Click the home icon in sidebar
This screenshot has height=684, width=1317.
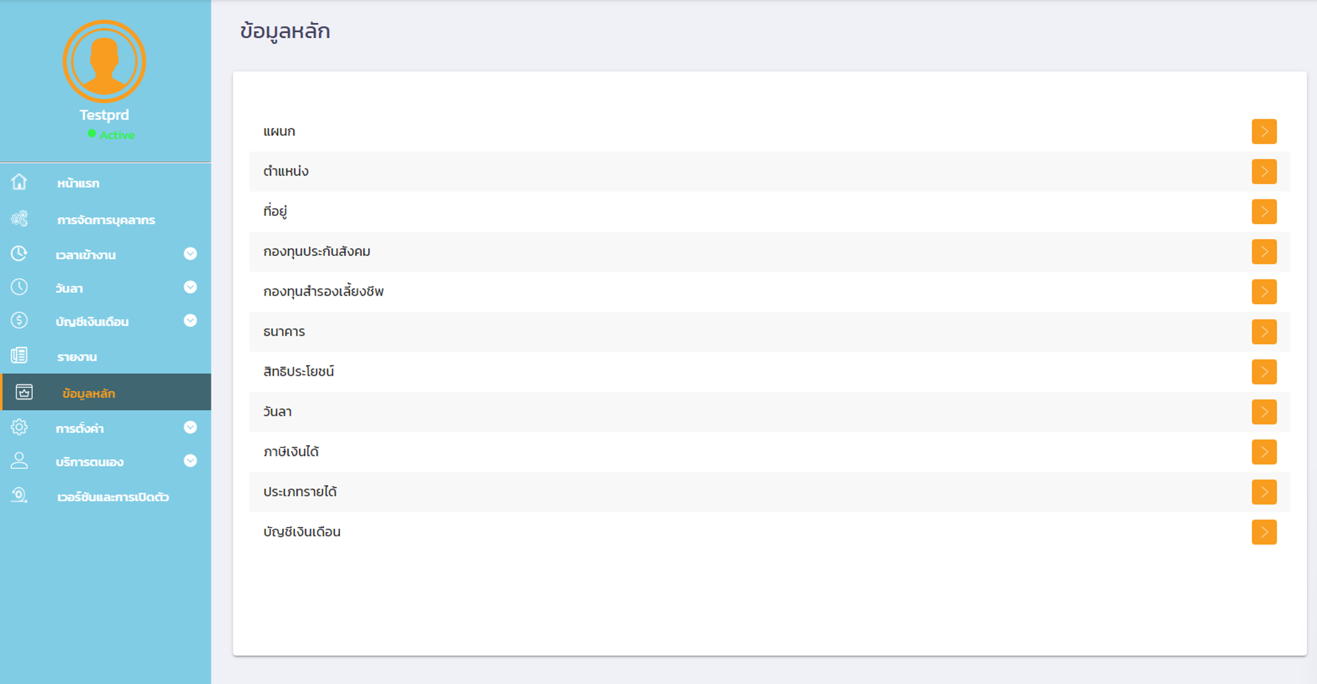point(20,182)
